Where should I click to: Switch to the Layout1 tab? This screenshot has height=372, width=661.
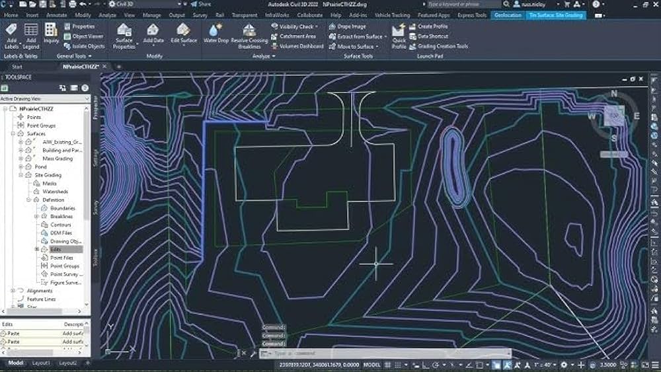point(41,363)
